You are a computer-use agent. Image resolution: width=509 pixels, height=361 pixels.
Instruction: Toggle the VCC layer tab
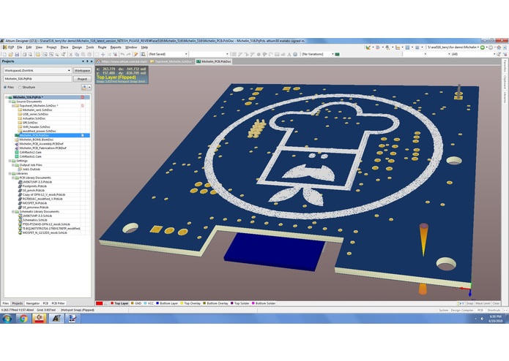tap(149, 303)
